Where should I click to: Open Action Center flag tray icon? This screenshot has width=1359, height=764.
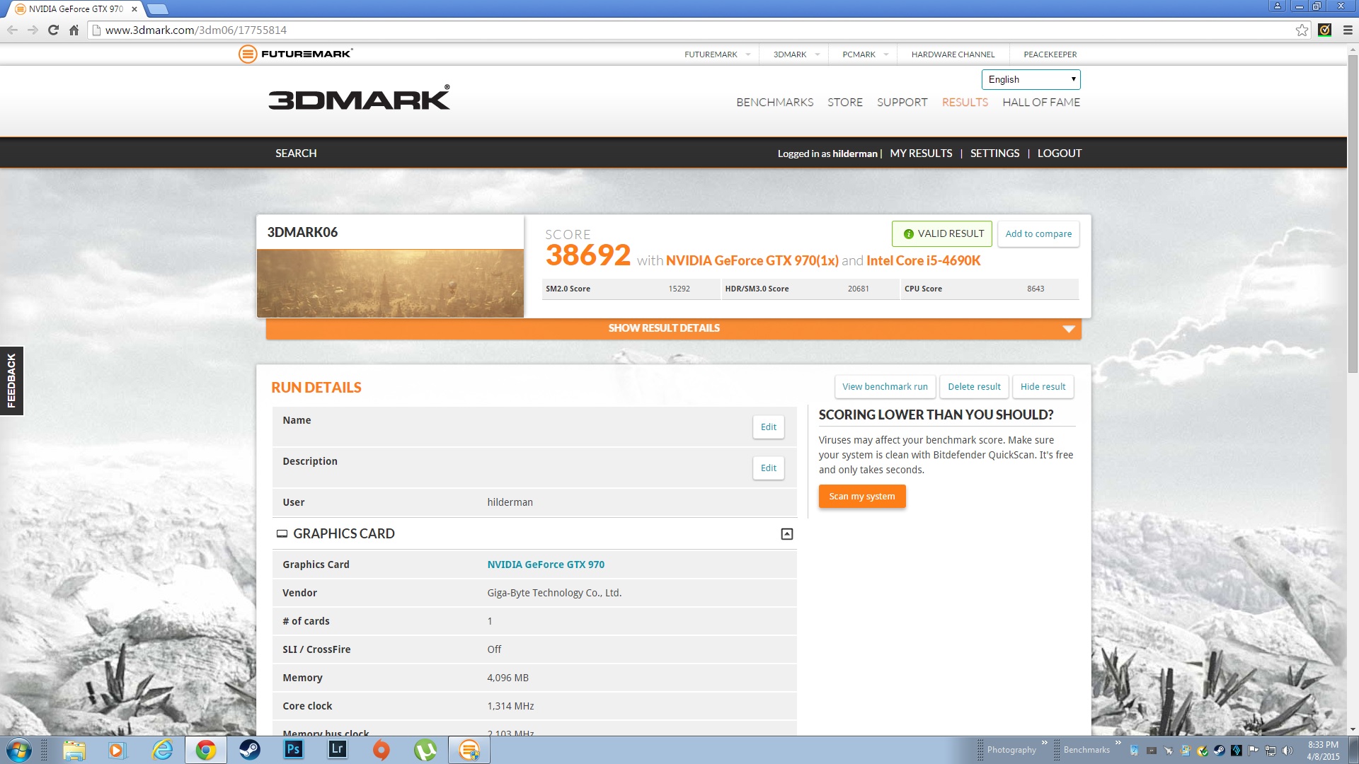tap(1254, 751)
